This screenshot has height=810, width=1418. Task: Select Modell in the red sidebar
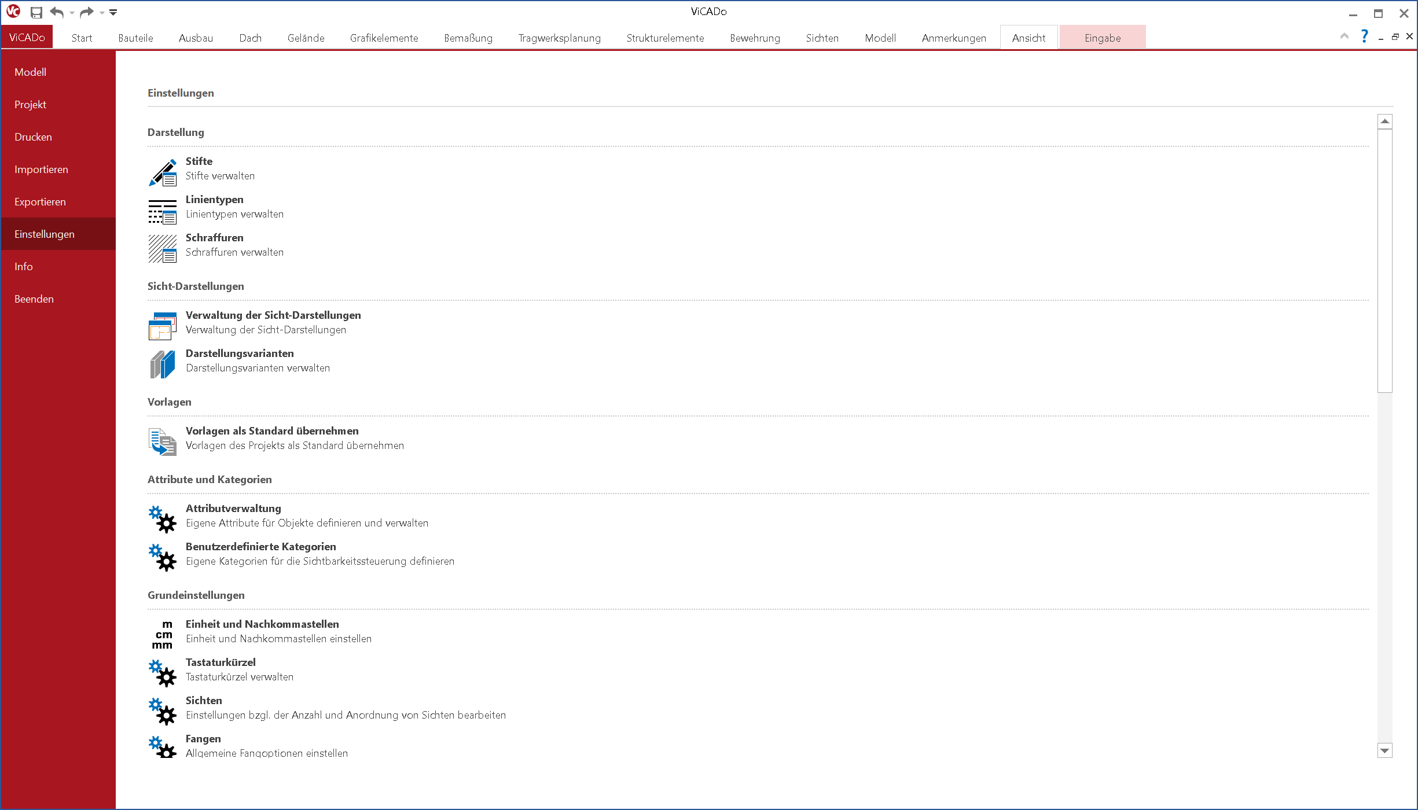(58, 72)
